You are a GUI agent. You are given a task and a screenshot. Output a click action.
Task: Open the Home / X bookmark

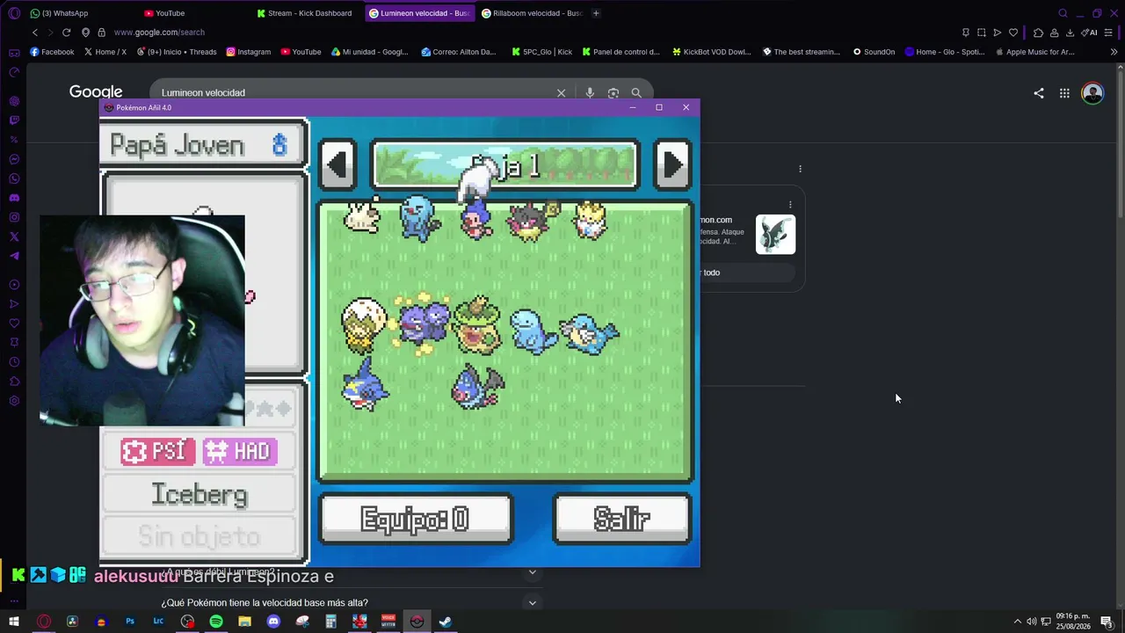point(105,52)
